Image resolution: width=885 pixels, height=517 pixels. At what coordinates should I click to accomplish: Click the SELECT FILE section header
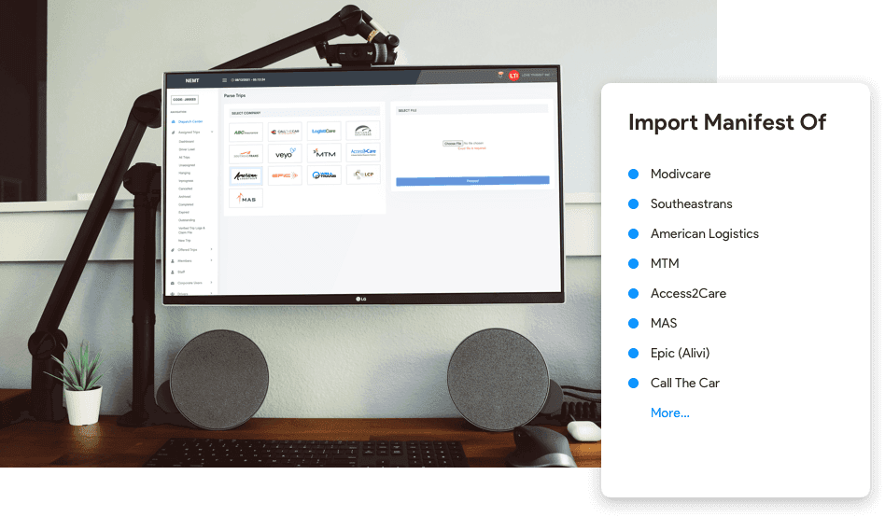[471, 110]
